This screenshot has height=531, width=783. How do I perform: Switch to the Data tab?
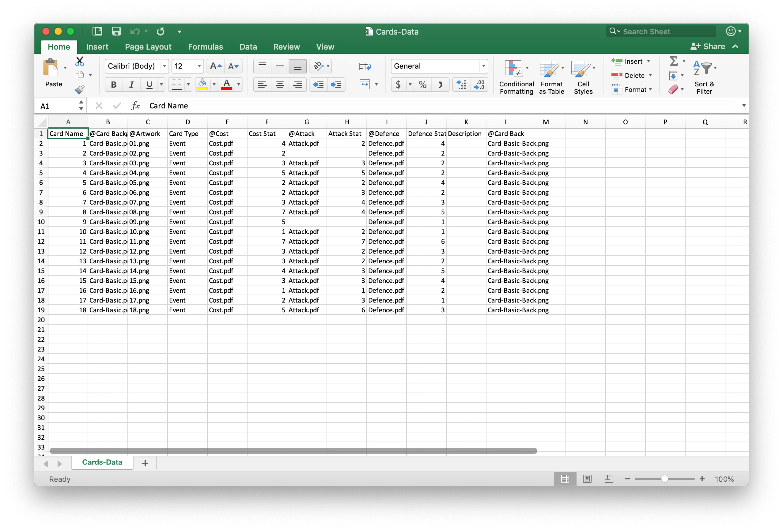[248, 47]
